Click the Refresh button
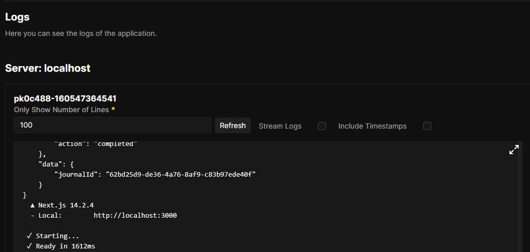This screenshot has height=252, width=530. point(233,125)
